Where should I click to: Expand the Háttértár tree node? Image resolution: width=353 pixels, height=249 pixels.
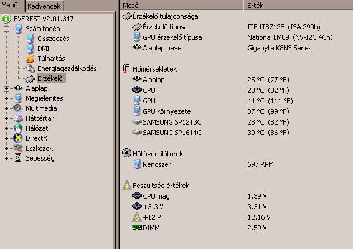[x=6, y=118]
